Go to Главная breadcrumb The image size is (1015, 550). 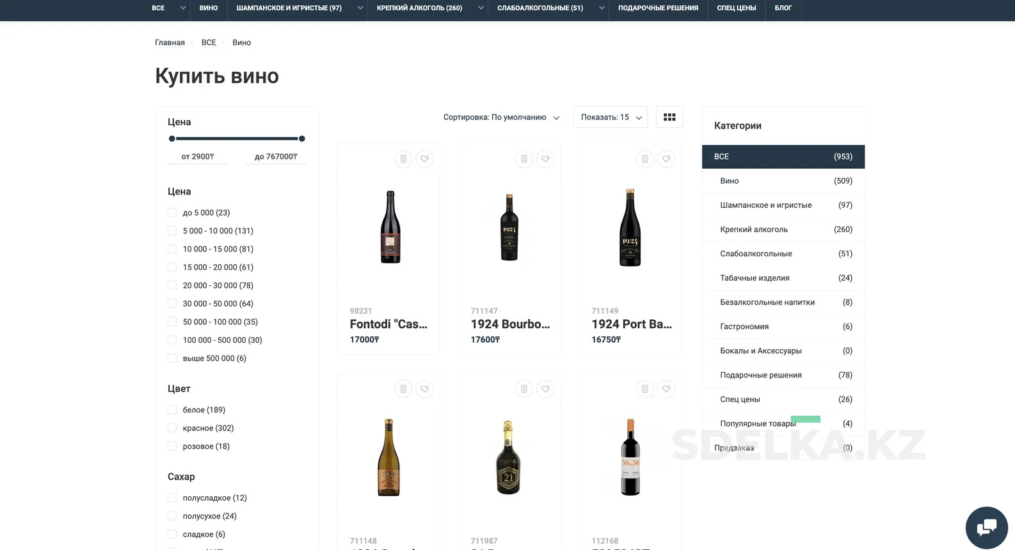tap(170, 42)
